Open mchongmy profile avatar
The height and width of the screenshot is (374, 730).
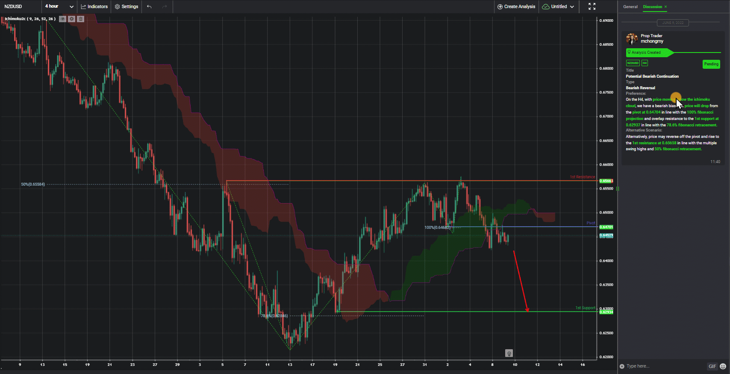pos(632,39)
